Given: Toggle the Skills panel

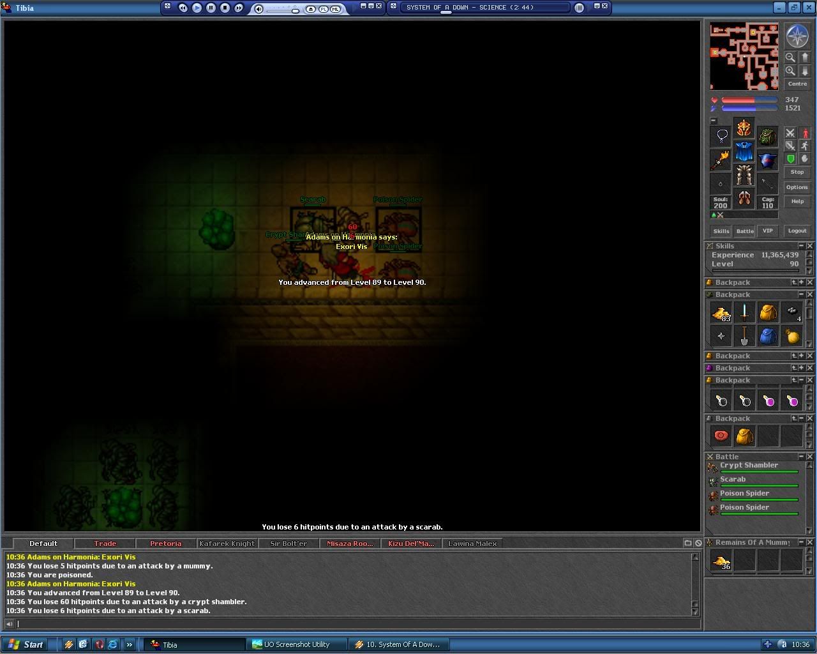Looking at the screenshot, I should (x=721, y=231).
